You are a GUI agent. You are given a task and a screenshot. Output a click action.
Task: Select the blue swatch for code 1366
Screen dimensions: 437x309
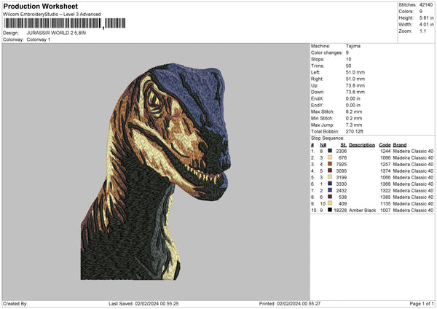click(330, 184)
